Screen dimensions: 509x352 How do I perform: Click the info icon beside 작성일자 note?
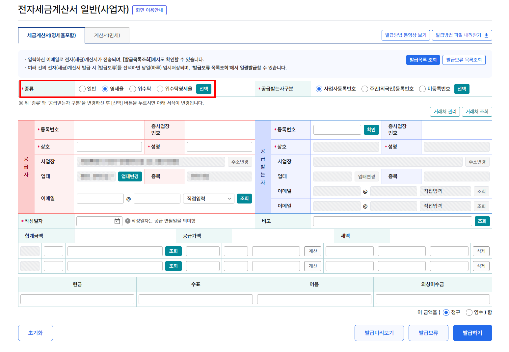(128, 221)
